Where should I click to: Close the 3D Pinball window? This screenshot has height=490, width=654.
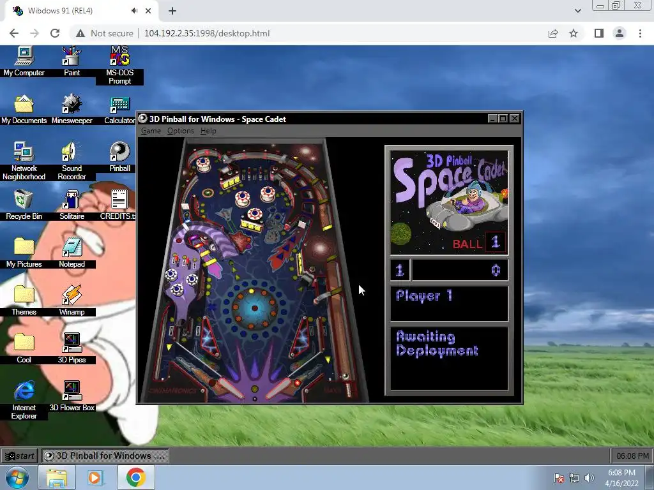point(514,119)
